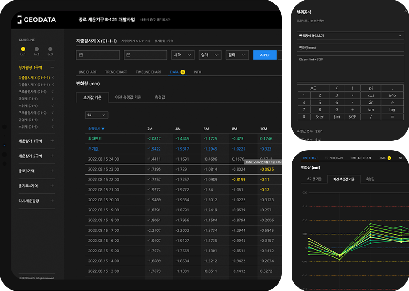The height and width of the screenshot is (291, 409).
Task: Expand the 세운상가 2구역 section
Action: click(x=52, y=156)
